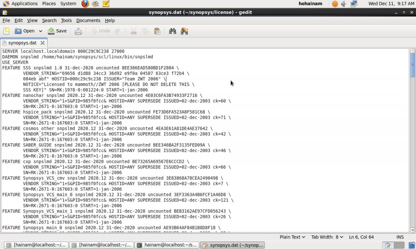Click the FEATURE nanochar line

102,95
